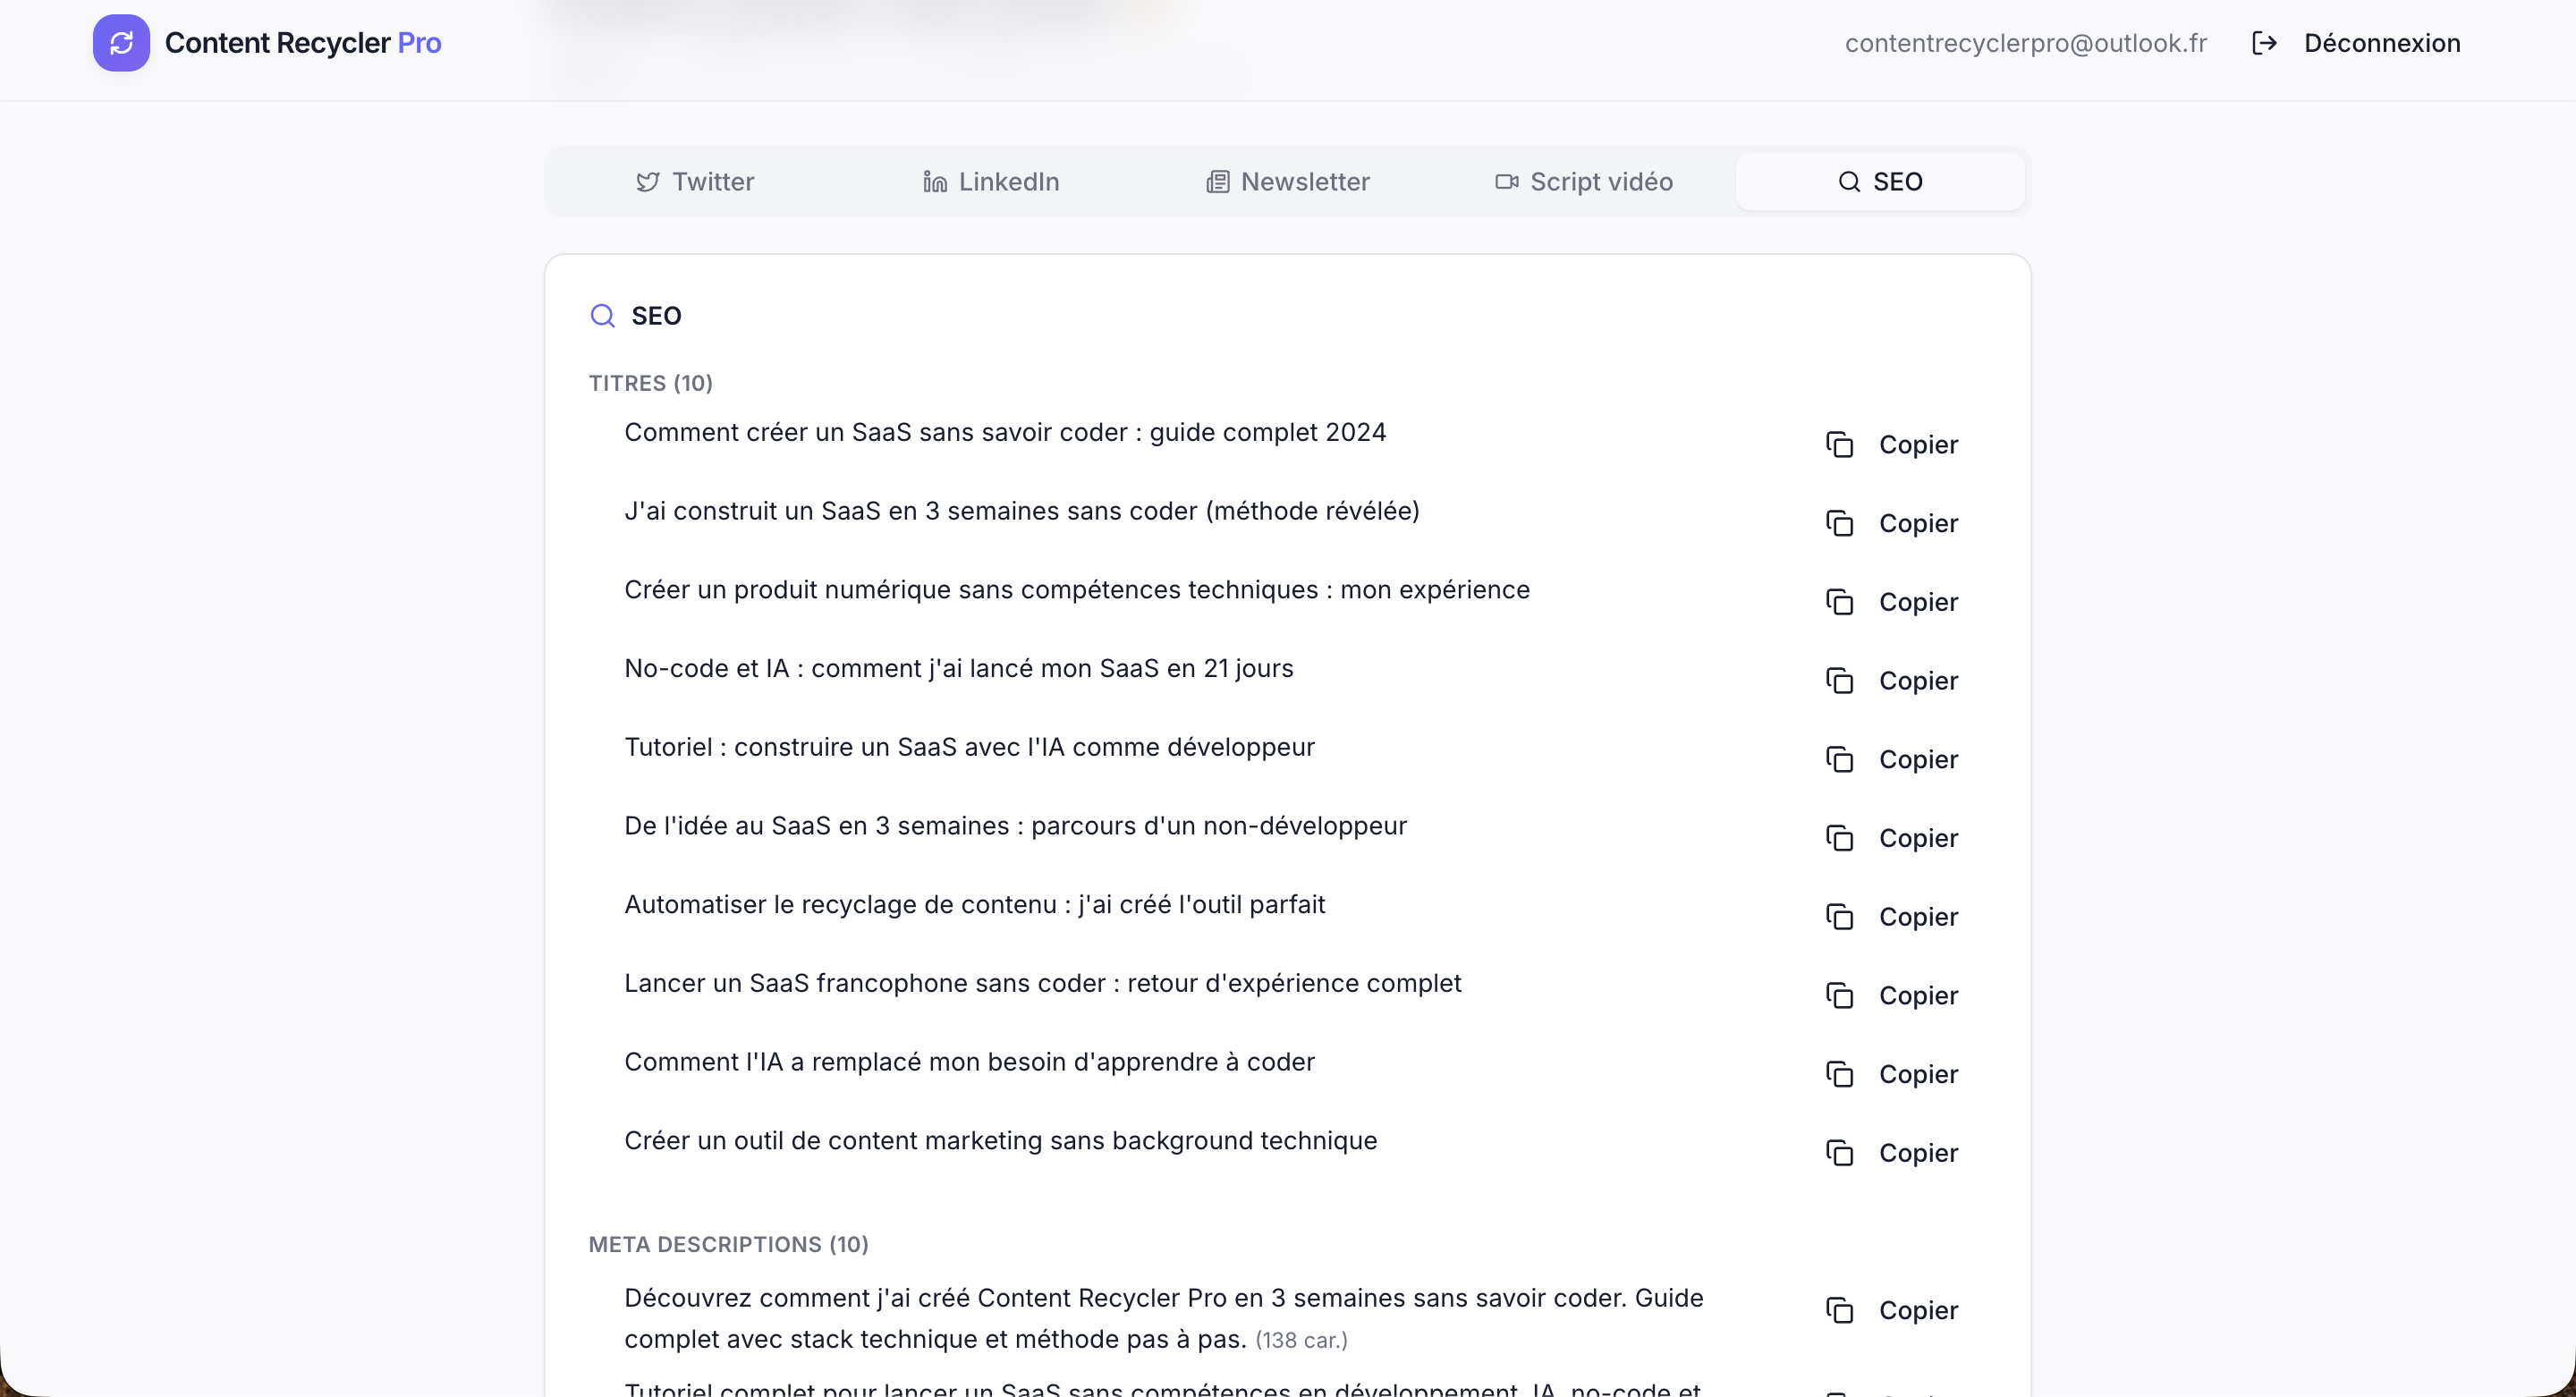
Task: Copy icon for 'Créer un produit numérique' title
Action: click(1839, 602)
